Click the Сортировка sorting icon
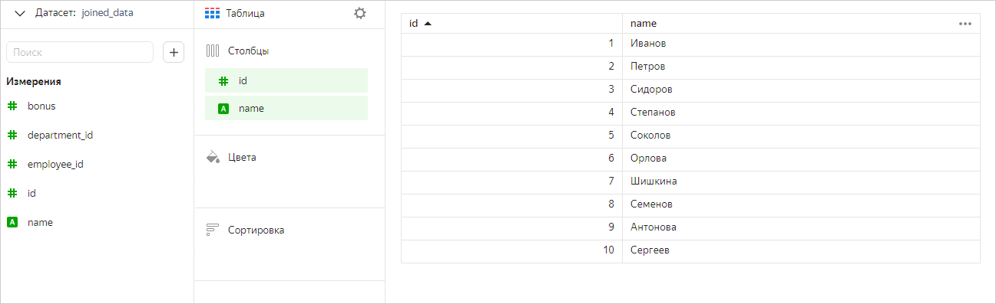The height and width of the screenshot is (304, 996). point(213,230)
